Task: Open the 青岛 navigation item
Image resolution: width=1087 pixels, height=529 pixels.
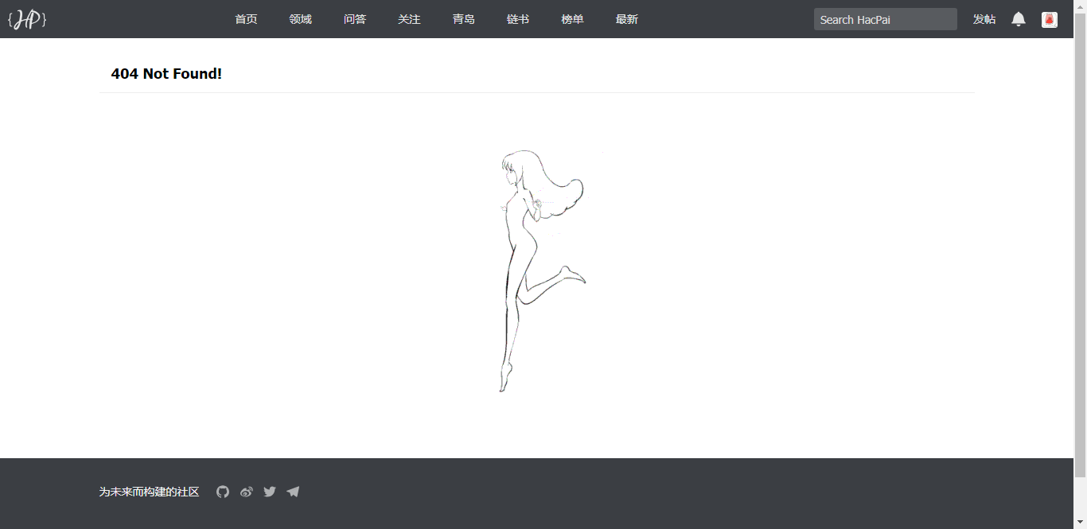Action: (464, 19)
